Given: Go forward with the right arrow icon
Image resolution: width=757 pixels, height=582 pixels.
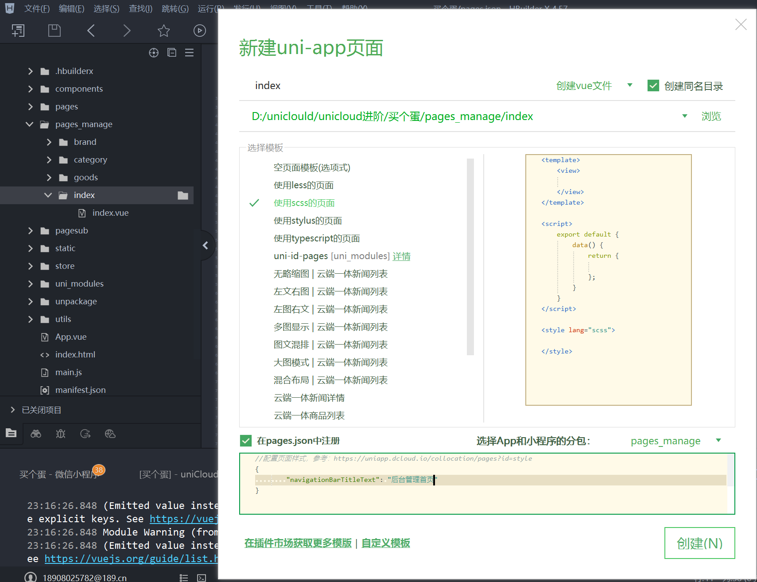Looking at the screenshot, I should [x=127, y=31].
